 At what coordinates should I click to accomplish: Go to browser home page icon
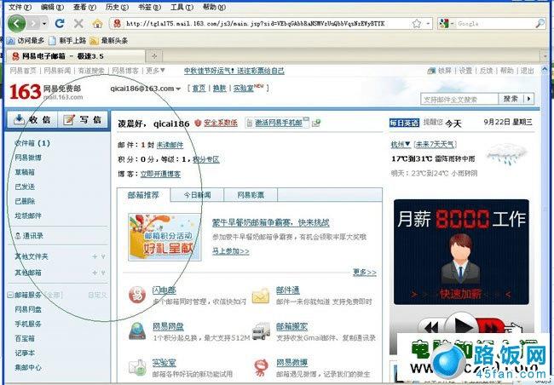[97, 24]
